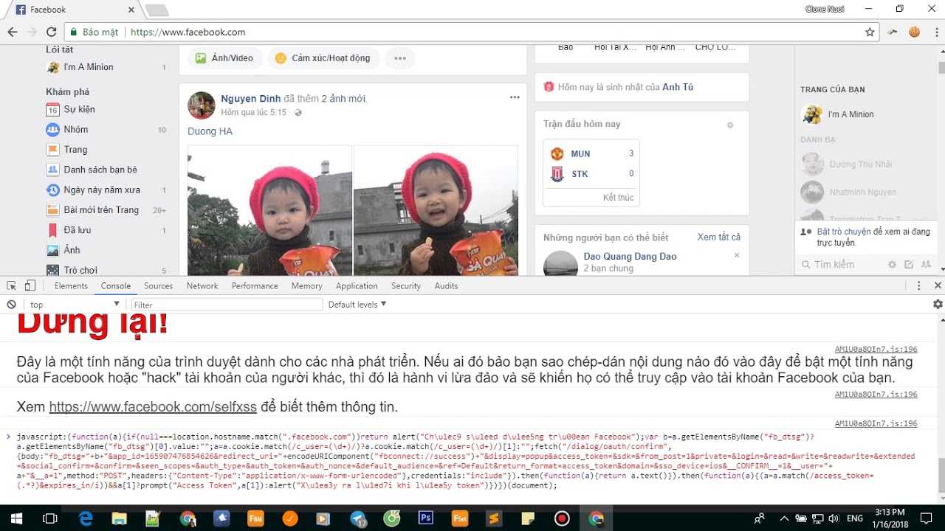Click the chat Tìm kiếm search field
The width and height of the screenshot is (945, 531).
tap(842, 265)
